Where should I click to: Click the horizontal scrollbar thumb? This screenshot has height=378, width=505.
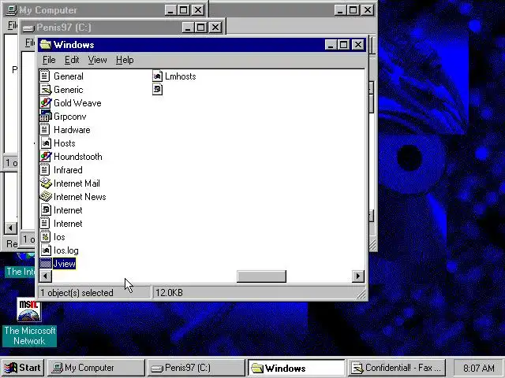tap(261, 276)
